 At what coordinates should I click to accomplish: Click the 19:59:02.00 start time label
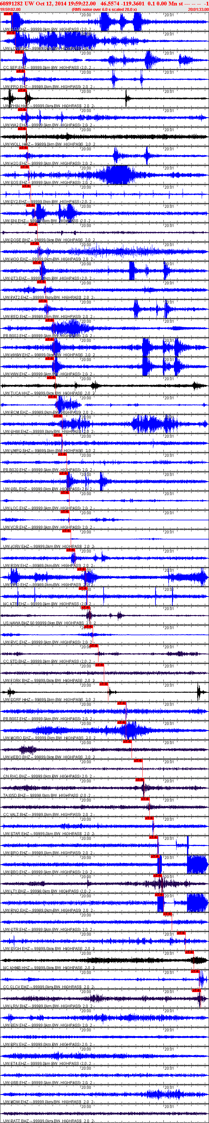[x=11, y=9]
